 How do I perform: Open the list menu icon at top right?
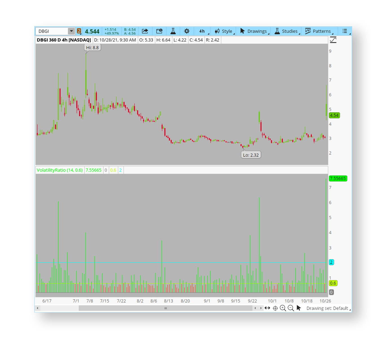[345, 31]
